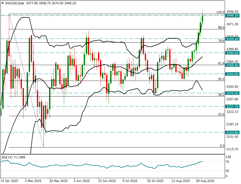
Task: Select the 50.0 Fibonacci level label
Action: (221, 79)
